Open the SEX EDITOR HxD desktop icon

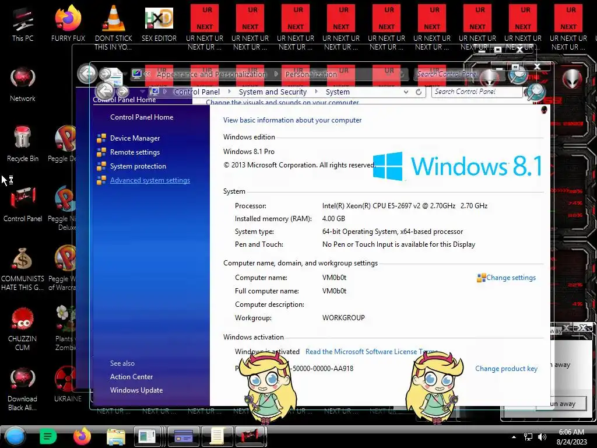tap(159, 23)
